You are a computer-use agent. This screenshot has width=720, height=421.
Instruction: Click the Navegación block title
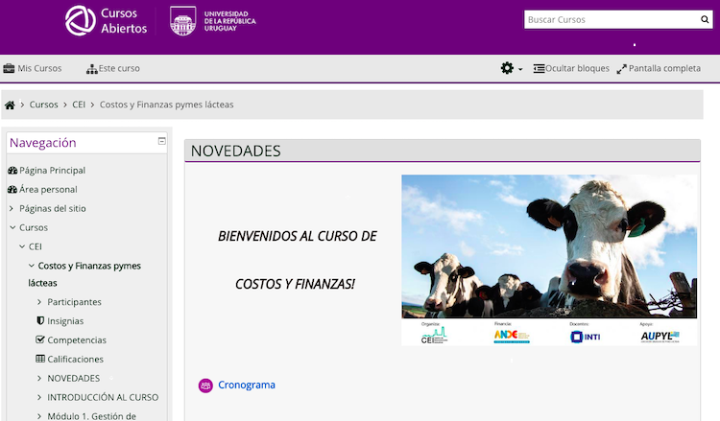42,143
